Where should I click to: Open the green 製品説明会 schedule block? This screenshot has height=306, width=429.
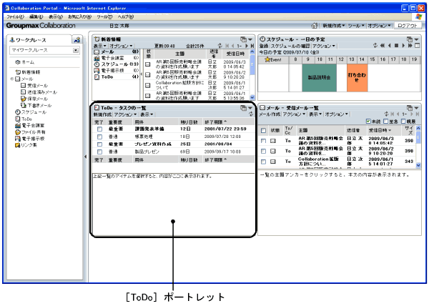pos(320,78)
